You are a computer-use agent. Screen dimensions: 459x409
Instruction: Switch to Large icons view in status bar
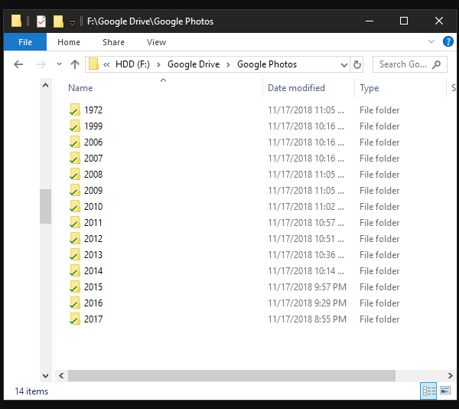click(x=445, y=391)
